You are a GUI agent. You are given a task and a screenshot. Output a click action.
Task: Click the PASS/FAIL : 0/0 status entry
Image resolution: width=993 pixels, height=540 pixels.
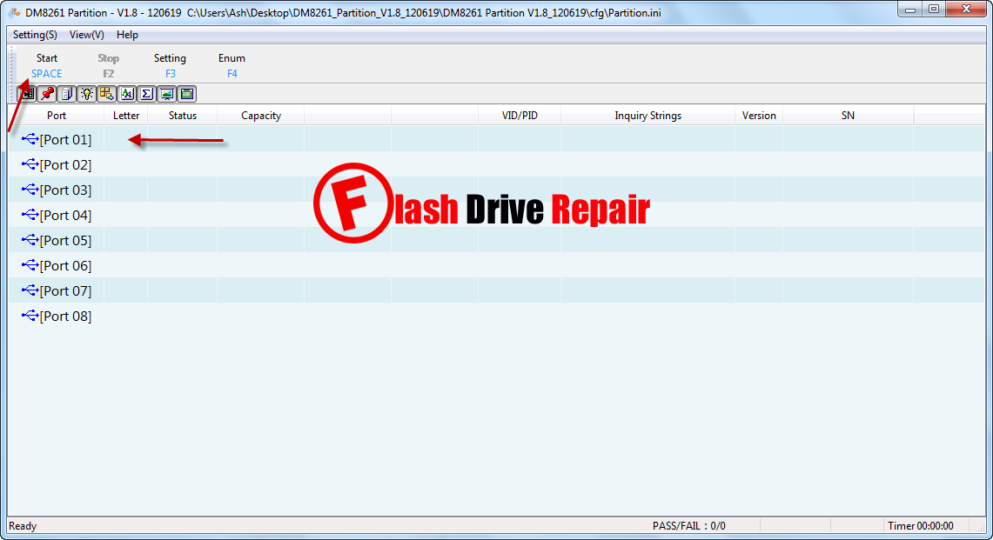(x=689, y=526)
